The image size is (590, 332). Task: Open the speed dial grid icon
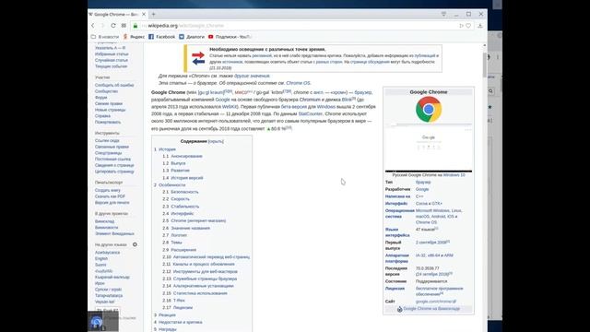coord(124,26)
